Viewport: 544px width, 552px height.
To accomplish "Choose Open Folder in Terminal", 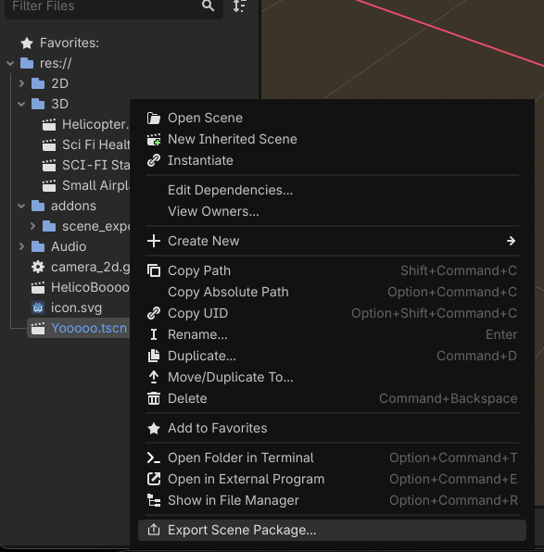I will point(333,458).
